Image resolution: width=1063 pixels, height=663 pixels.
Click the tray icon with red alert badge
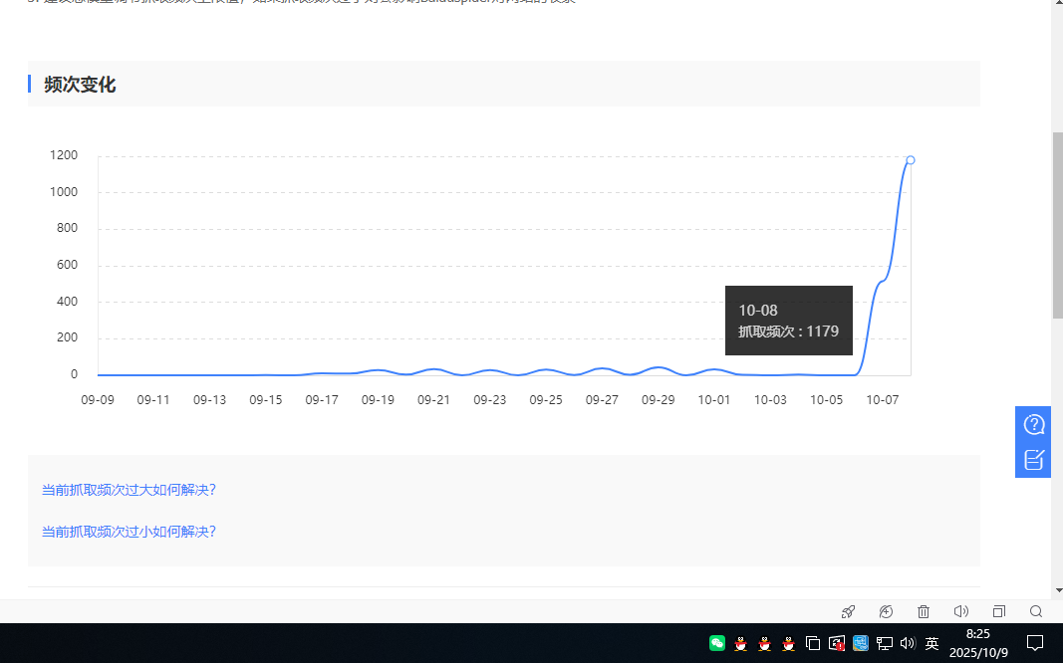[x=837, y=643]
